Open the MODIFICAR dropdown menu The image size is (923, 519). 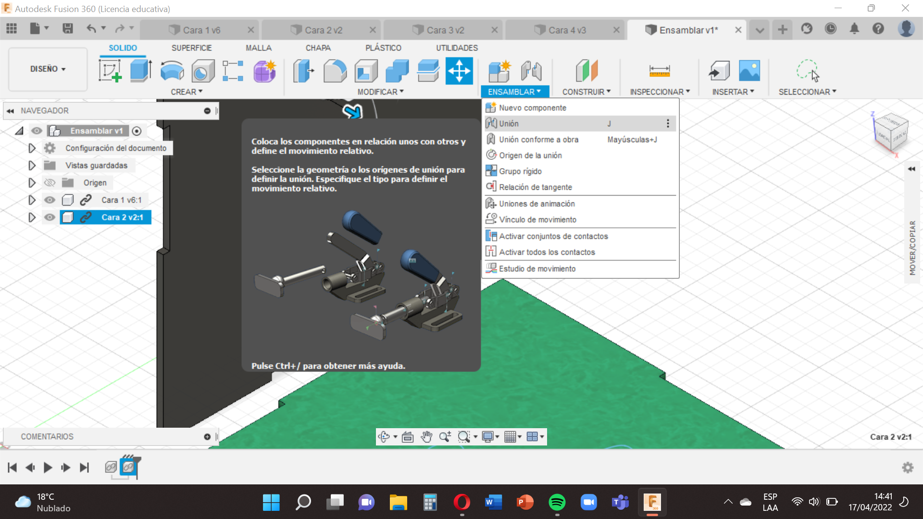coord(380,92)
